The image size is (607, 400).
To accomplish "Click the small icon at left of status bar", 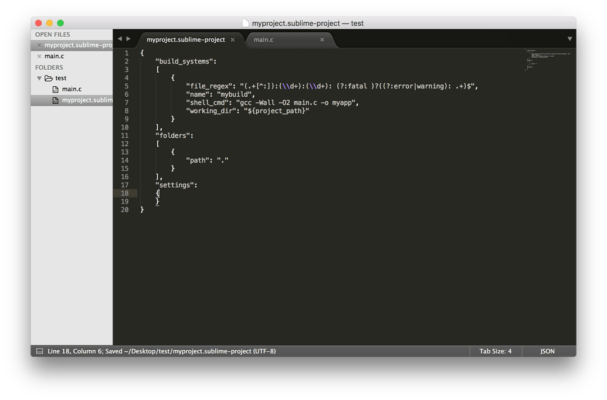I will [39, 351].
